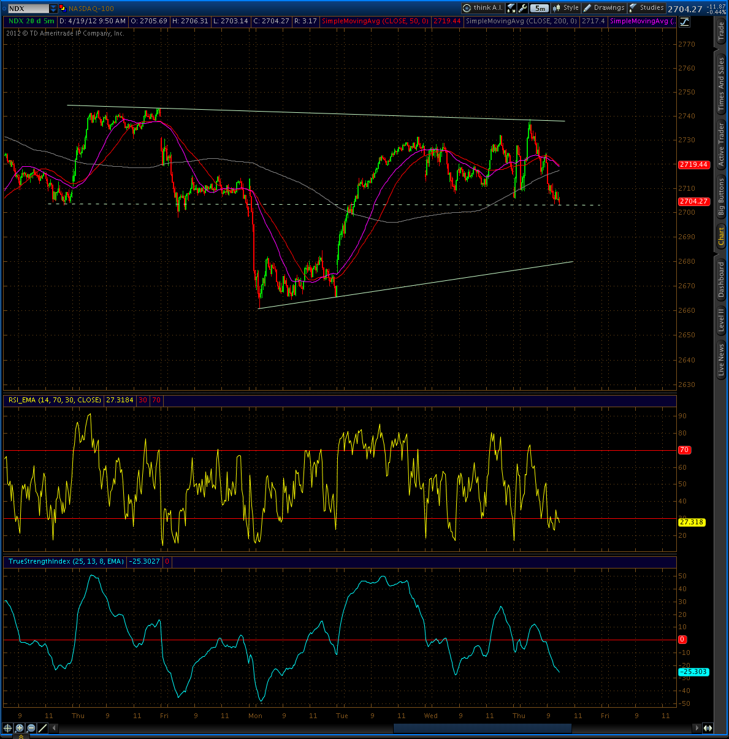The image size is (729, 739).
Task: Open the Live News side tab
Action: click(x=722, y=360)
